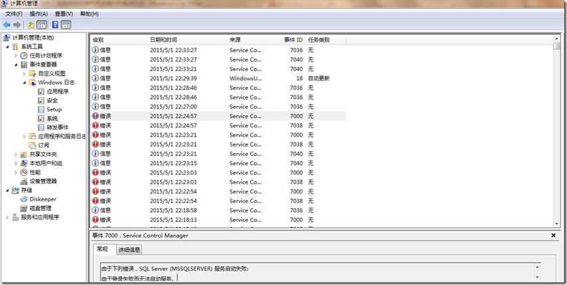
Task: Select the 22:22:54 error with ID 7000
Action: [x=218, y=191]
